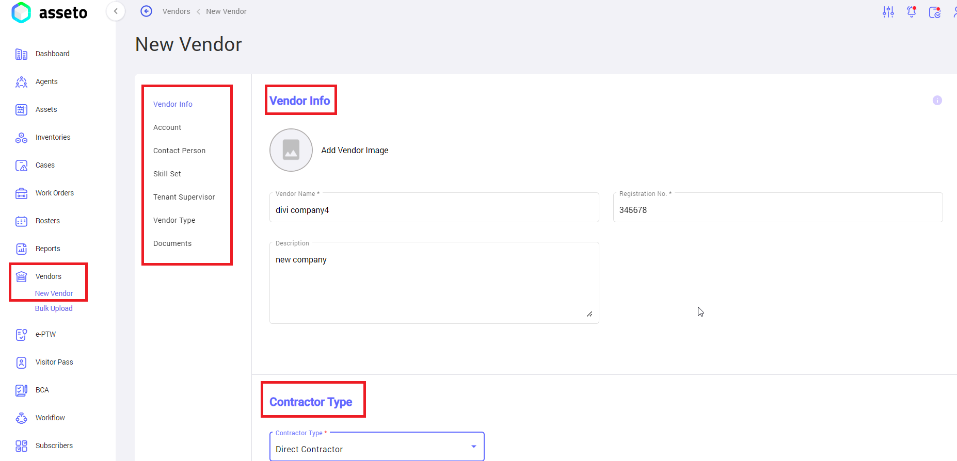Open the filter settings sliders icon
Viewport: 957px width, 461px height.
coord(888,12)
